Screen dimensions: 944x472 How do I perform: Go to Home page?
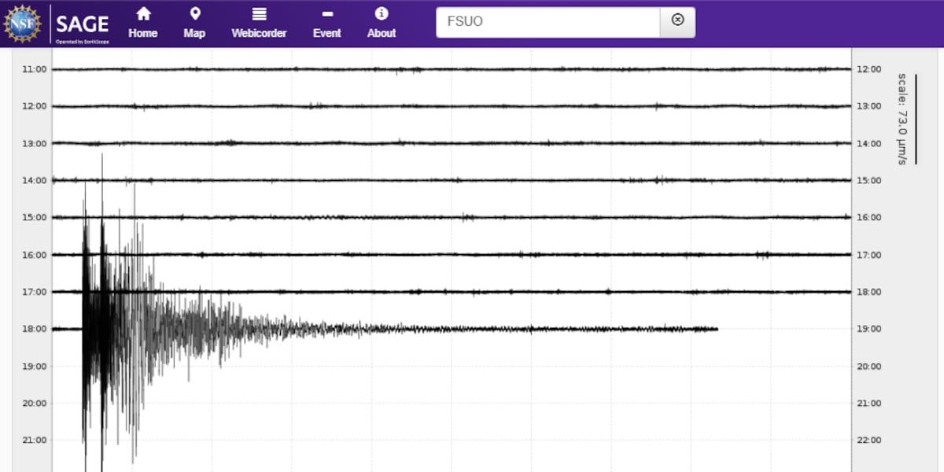coord(143,24)
